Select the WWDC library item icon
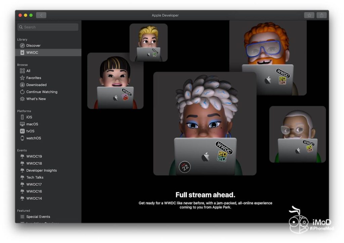This screenshot has width=344, height=243. [x=22, y=52]
